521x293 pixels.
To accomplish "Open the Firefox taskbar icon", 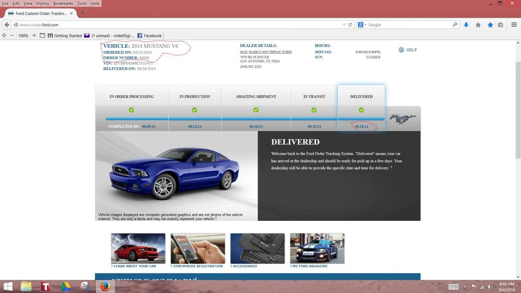I will click(x=105, y=287).
